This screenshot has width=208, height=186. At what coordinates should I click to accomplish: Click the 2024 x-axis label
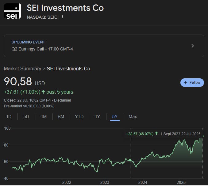click(143, 182)
